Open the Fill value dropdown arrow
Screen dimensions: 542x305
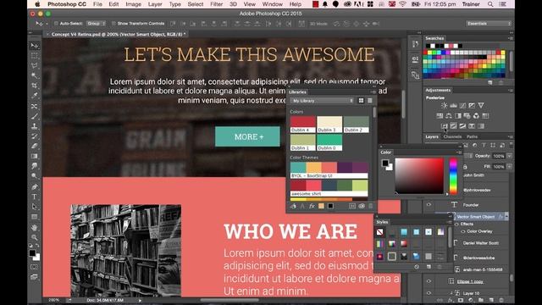[x=510, y=166]
